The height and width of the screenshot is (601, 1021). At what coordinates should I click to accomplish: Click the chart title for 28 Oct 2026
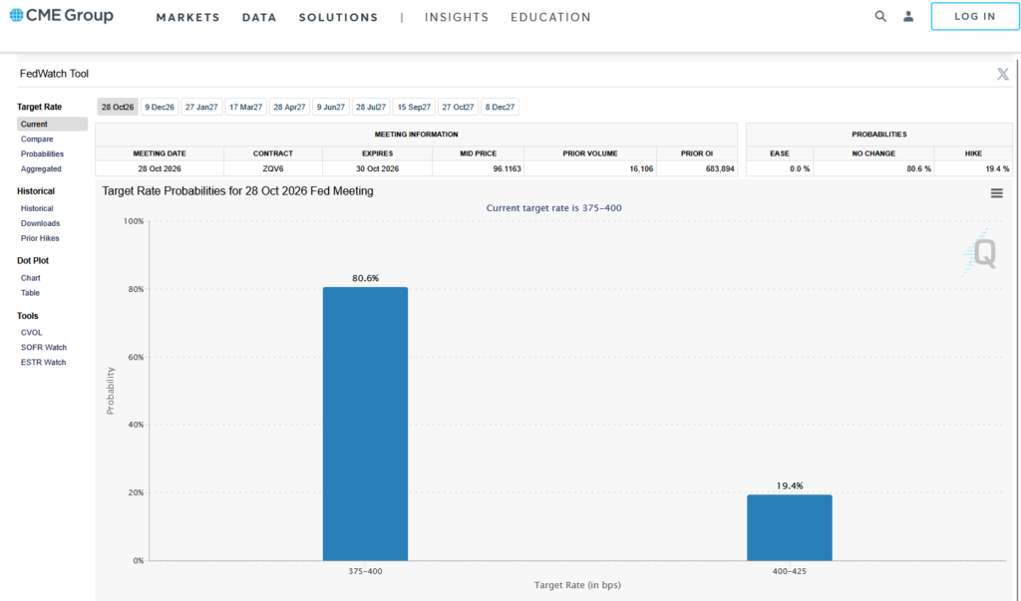[237, 191]
